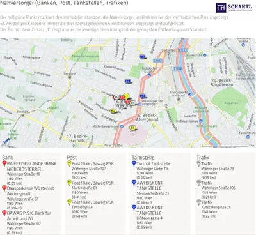Click the address 'Lißbauergasse 4'
256x235 pixels.
tap(150, 218)
